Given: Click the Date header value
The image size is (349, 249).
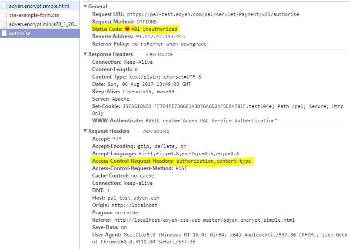Looking at the screenshot, I should [x=149, y=84].
